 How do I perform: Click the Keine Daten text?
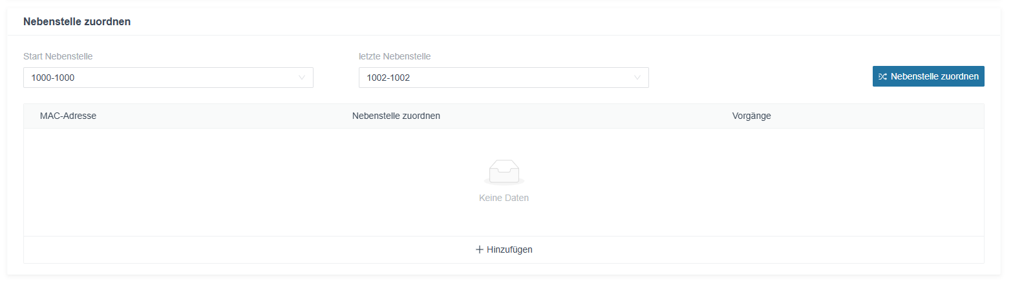[504, 198]
